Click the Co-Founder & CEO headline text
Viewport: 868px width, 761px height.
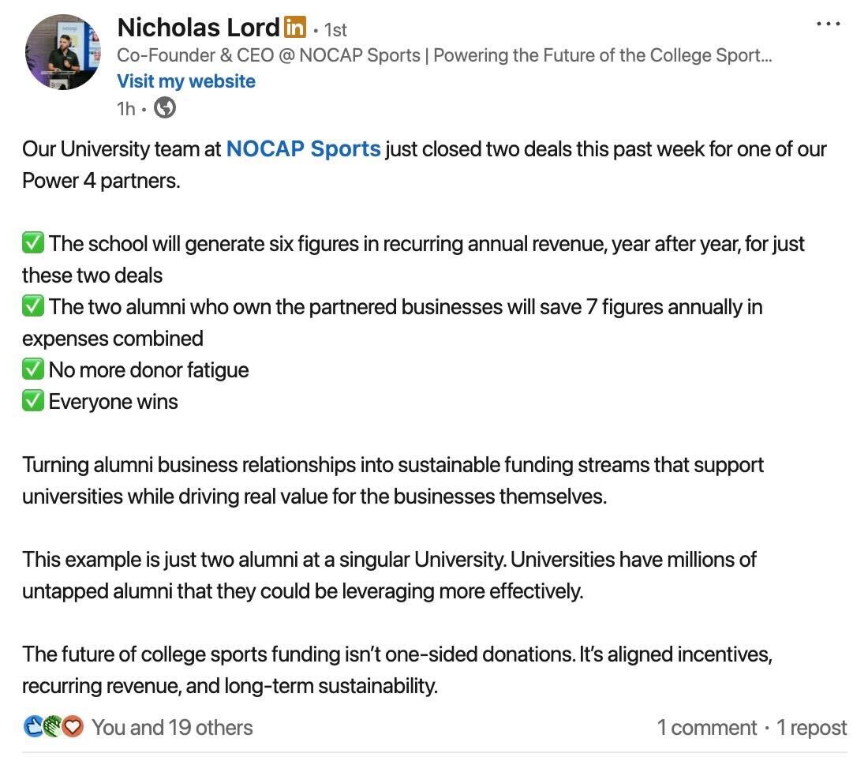click(x=444, y=55)
